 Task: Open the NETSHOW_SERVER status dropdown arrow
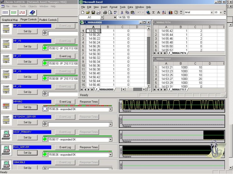(111, 124)
